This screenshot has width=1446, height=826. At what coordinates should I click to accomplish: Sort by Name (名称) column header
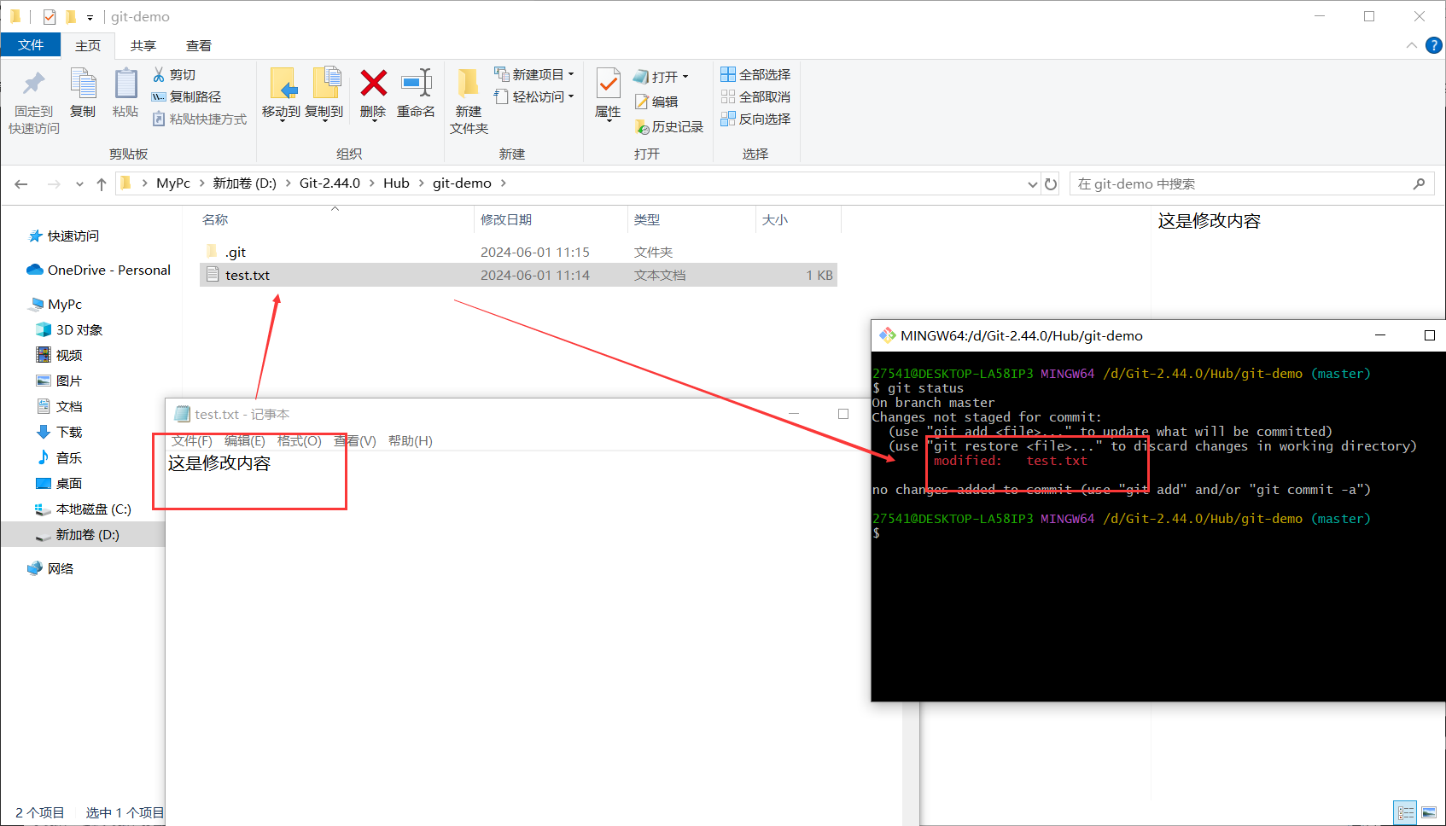(x=215, y=219)
